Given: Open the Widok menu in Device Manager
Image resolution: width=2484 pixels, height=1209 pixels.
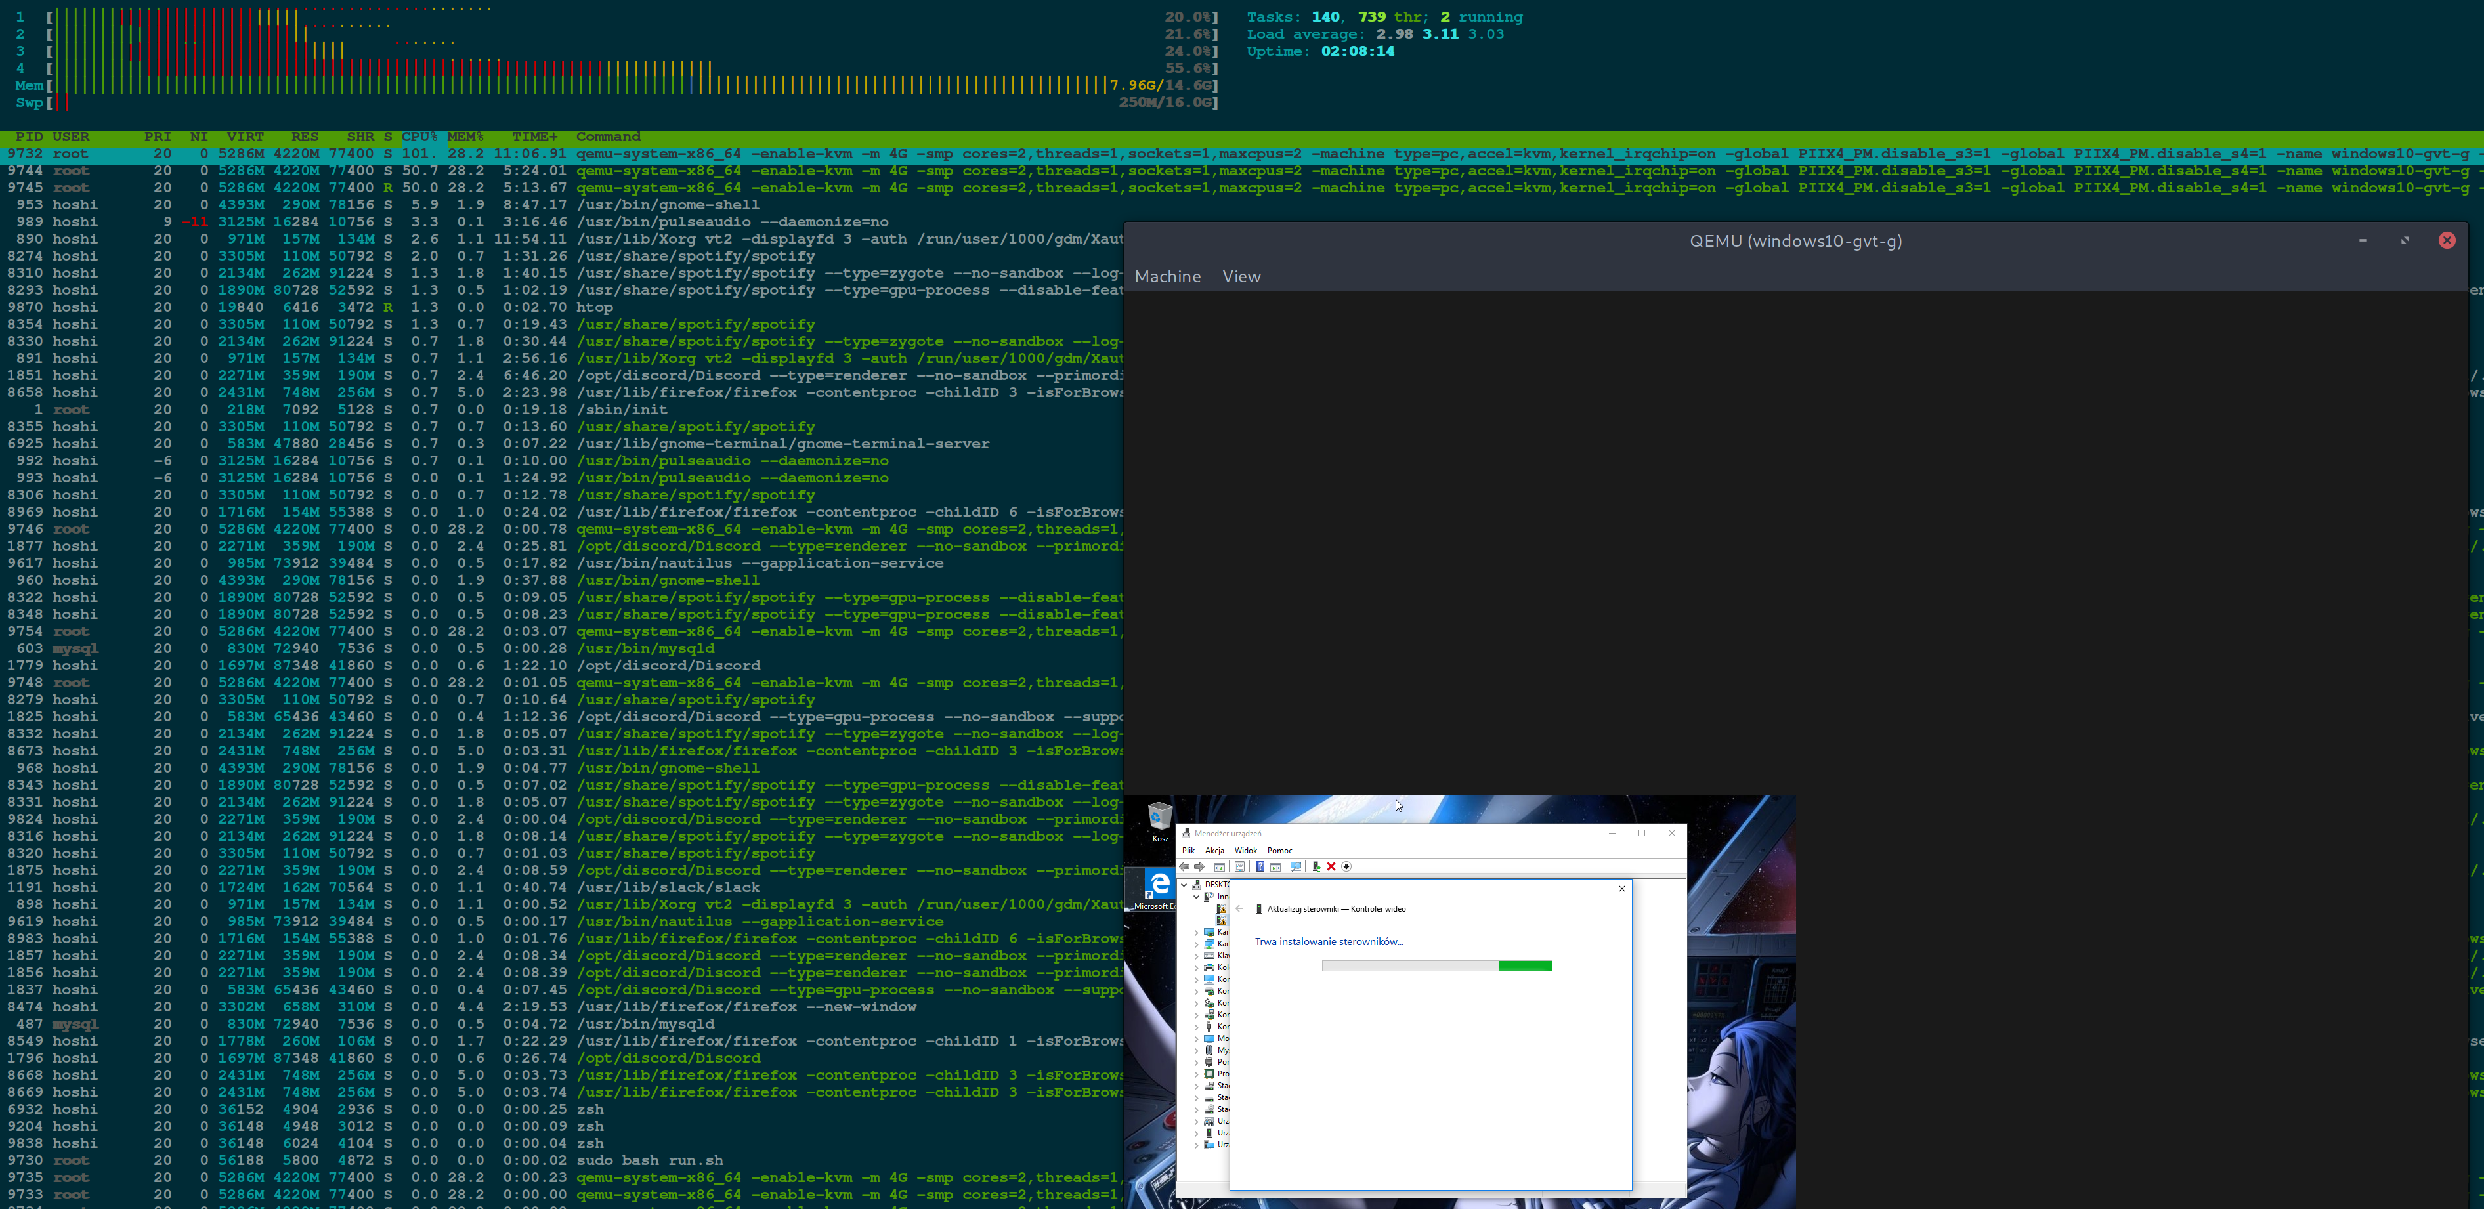Looking at the screenshot, I should point(1245,851).
